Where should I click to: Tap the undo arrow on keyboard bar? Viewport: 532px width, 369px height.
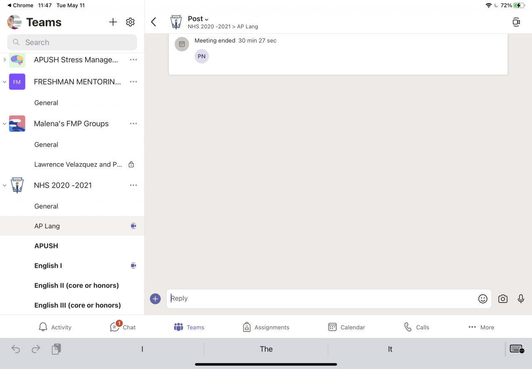[x=16, y=349]
